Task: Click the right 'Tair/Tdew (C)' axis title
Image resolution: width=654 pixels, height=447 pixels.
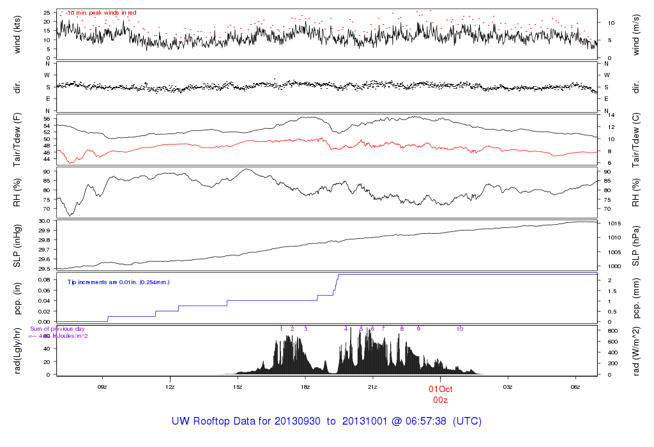Action: pyautogui.click(x=636, y=140)
